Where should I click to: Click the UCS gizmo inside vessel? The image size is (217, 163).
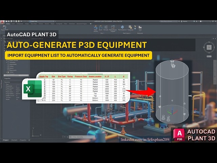(x=172, y=111)
